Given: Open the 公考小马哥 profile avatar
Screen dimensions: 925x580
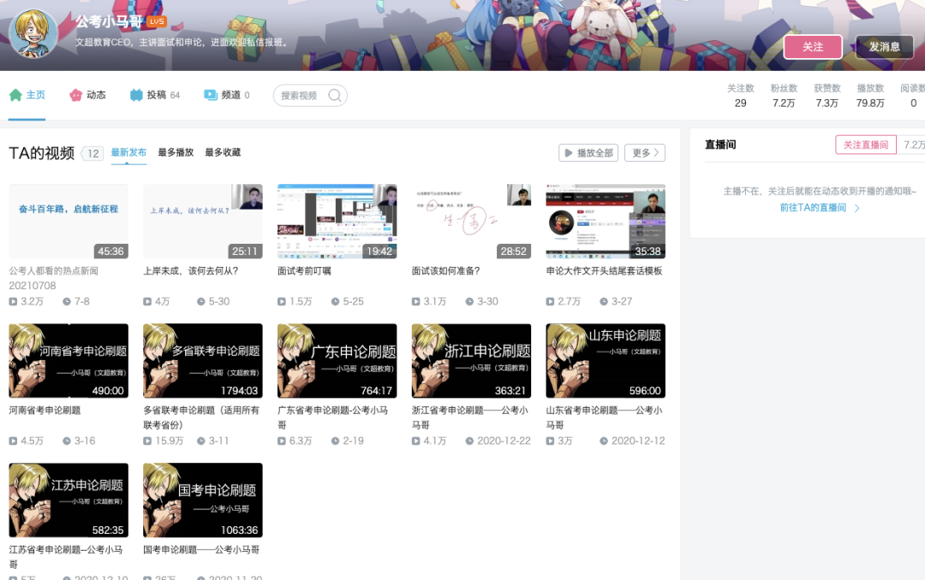Looking at the screenshot, I should click(33, 33).
